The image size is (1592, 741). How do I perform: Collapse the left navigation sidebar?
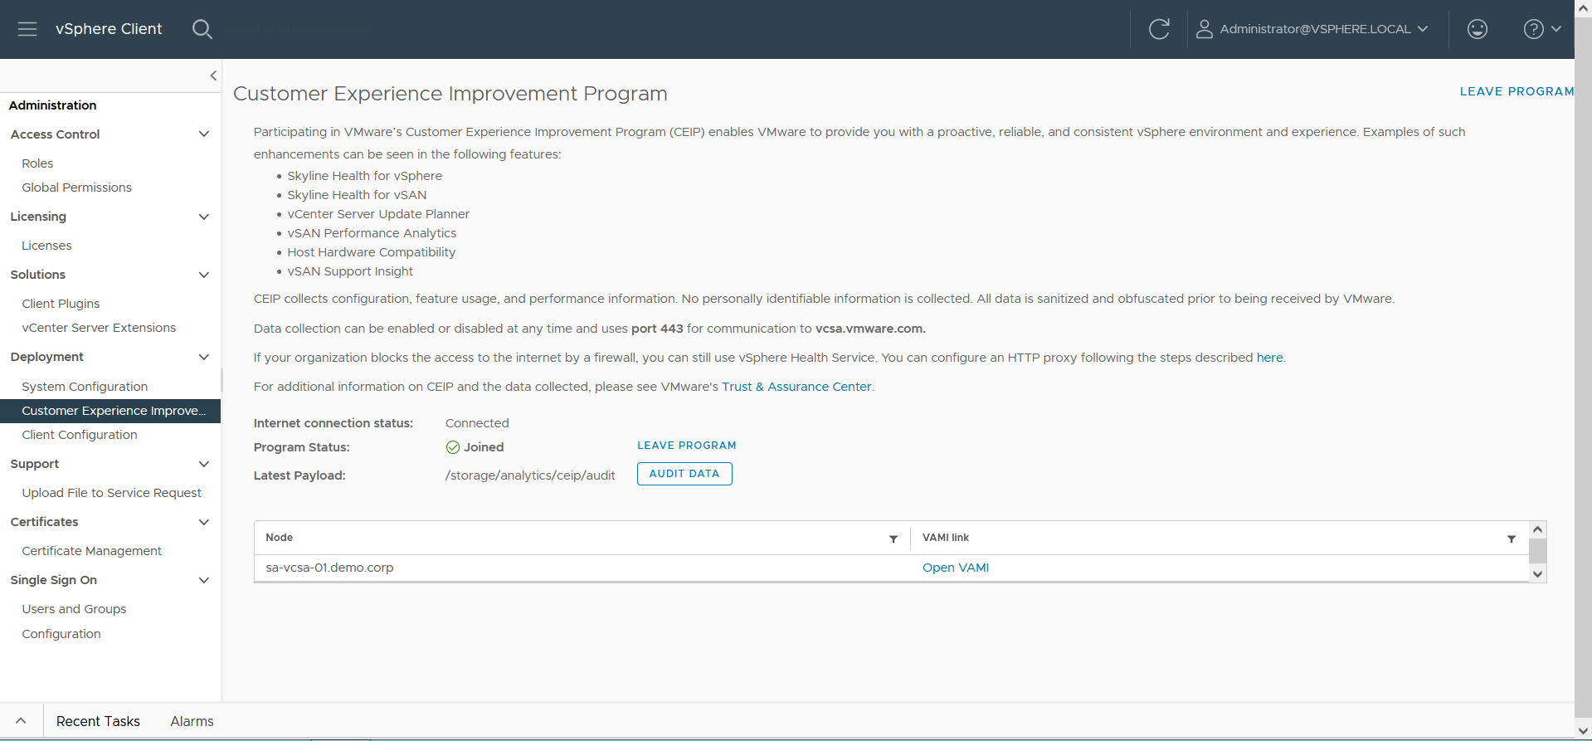point(213,76)
